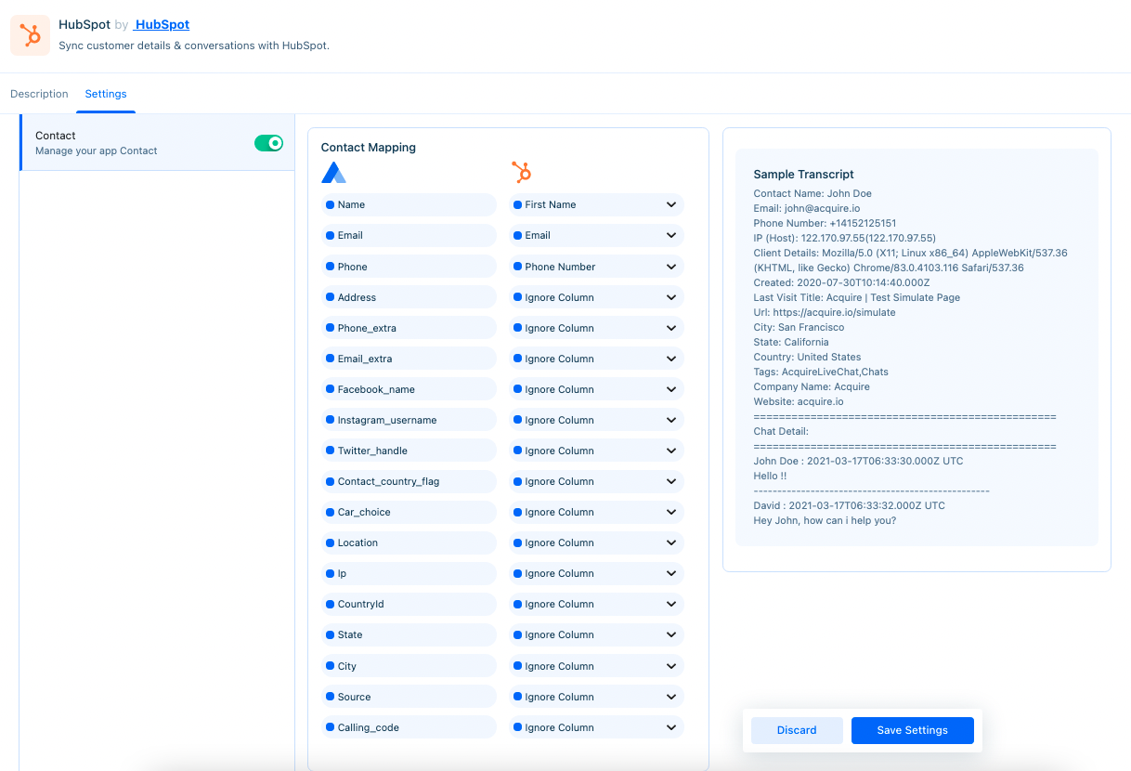Click the Sample Transcript heading
The image size is (1131, 771).
click(x=803, y=175)
